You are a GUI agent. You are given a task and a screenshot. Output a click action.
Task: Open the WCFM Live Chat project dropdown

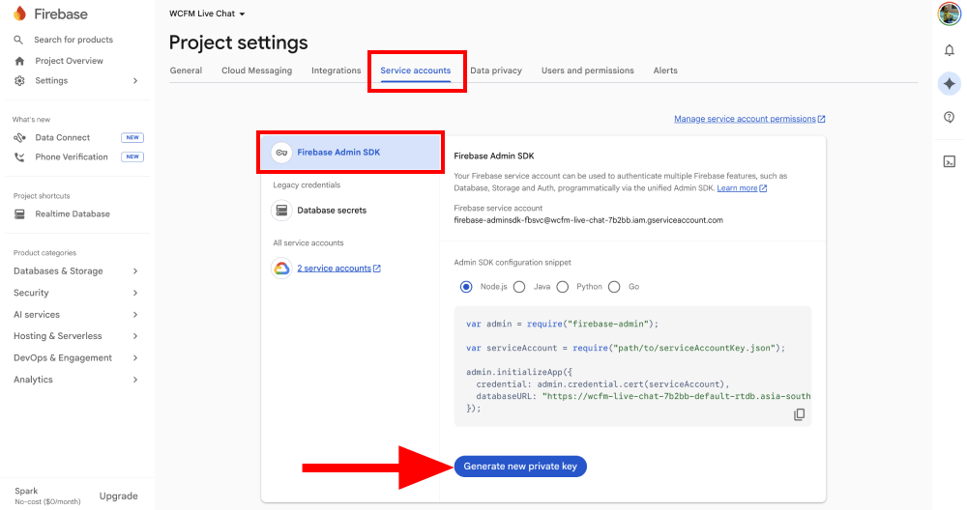click(x=207, y=14)
